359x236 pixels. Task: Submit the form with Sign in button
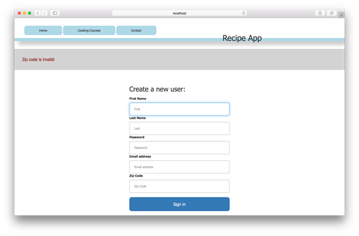(x=179, y=204)
